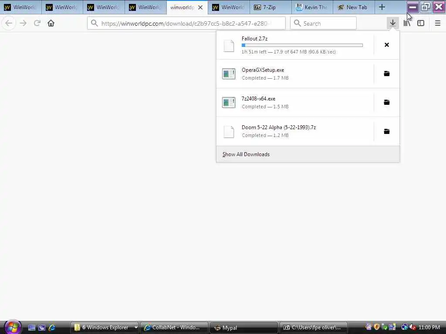Switch to the fourth WinWorld tab
Screen dimensions: 446x334
tap(145, 7)
